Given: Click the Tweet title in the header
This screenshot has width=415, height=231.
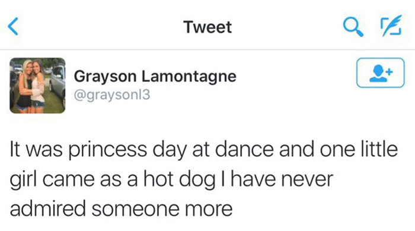Looking at the screenshot, I should [207, 27].
